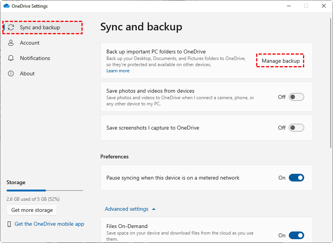Follow the Get the OneDrive mobile app link
Viewport: 333px width, 243px height.
tap(49, 224)
